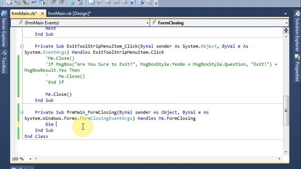
Task: Click on "Handles Me.FormClosing" text
Action: pos(166,118)
